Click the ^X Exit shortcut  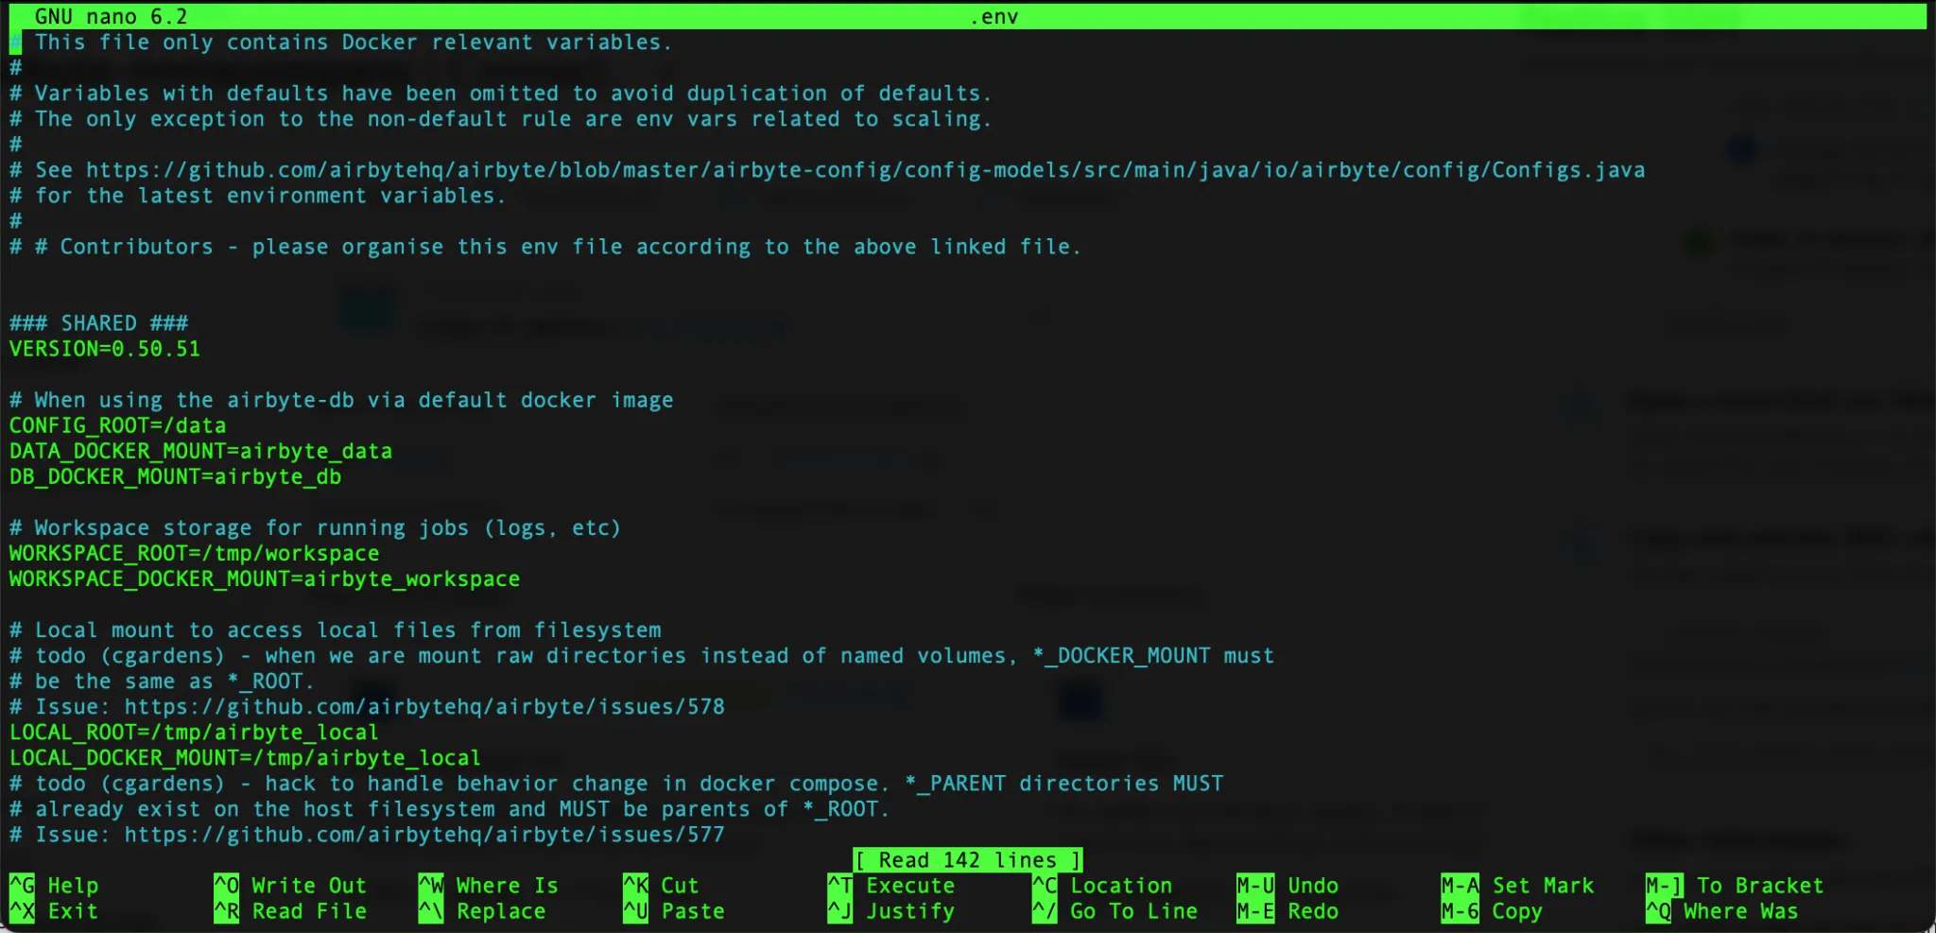(x=55, y=911)
